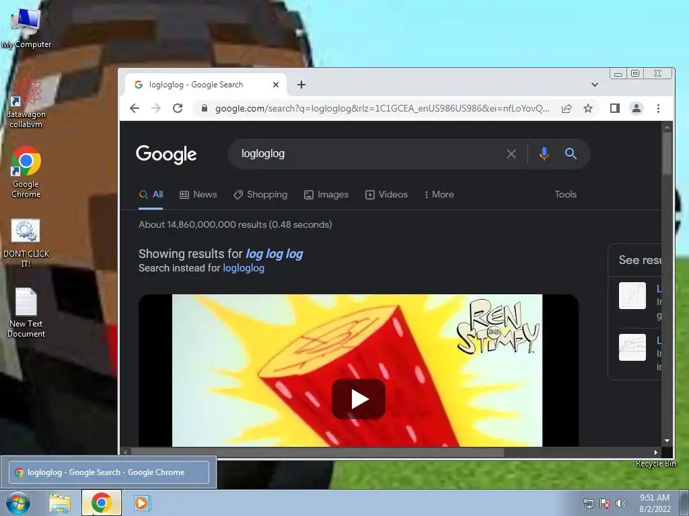Viewport: 689px width, 516px height.
Task: Switch to the News tab
Action: [x=198, y=194]
